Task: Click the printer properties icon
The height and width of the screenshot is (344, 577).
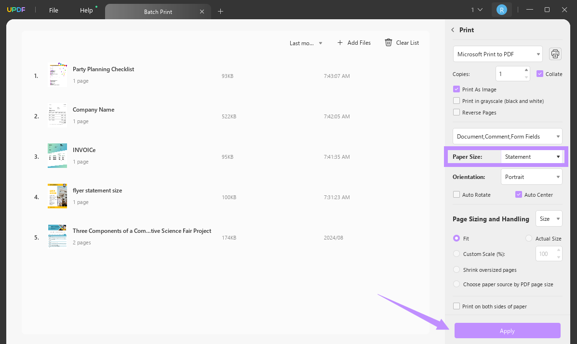Action: 555,54
